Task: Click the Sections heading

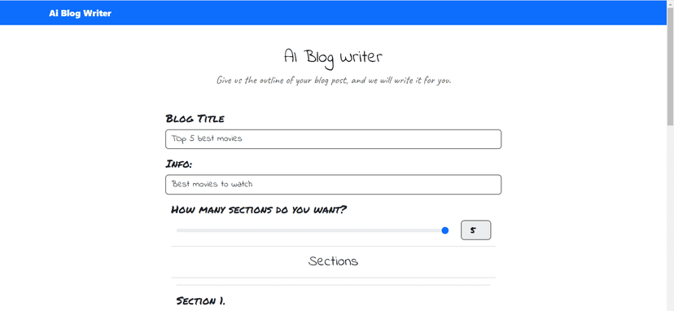Action: point(333,261)
